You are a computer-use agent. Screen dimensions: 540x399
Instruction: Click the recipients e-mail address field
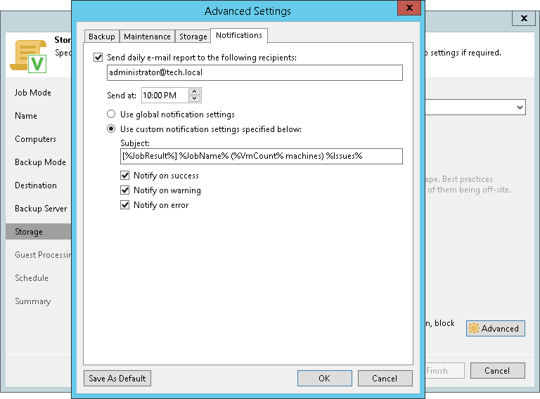(x=255, y=72)
